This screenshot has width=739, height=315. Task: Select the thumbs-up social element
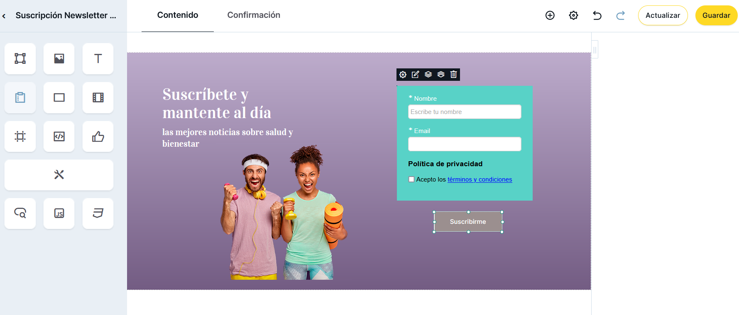coord(98,136)
